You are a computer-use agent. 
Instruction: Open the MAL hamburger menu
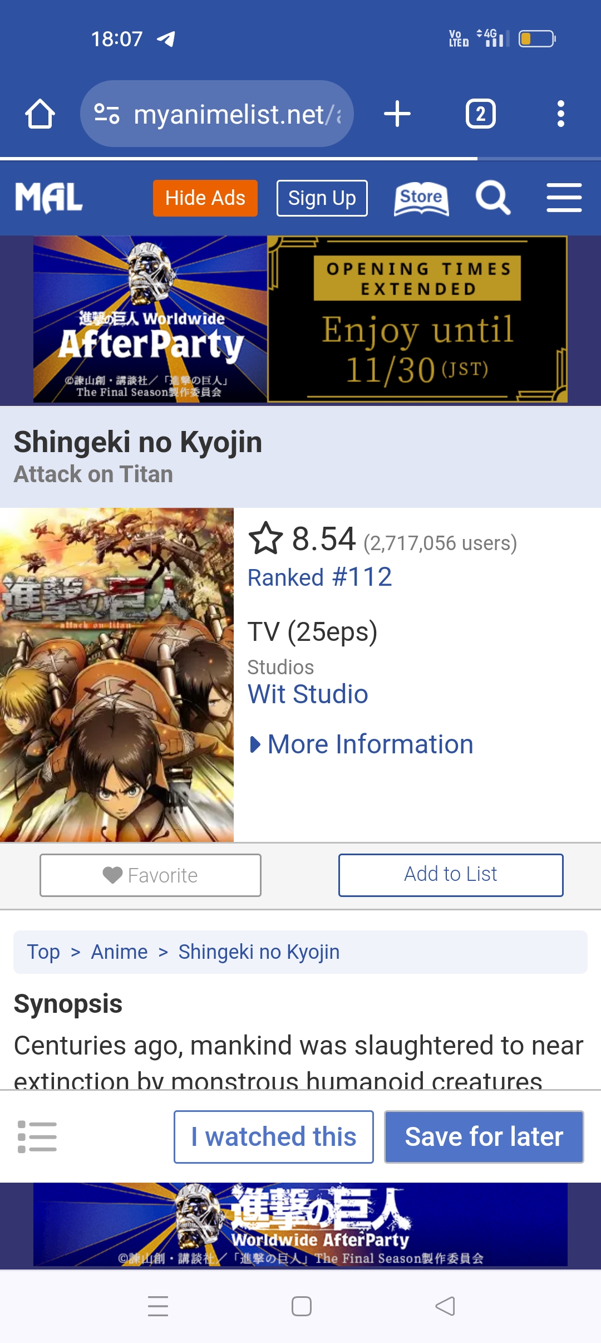point(564,198)
